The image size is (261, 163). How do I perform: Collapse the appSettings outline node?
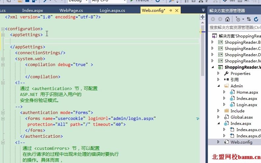3,35
